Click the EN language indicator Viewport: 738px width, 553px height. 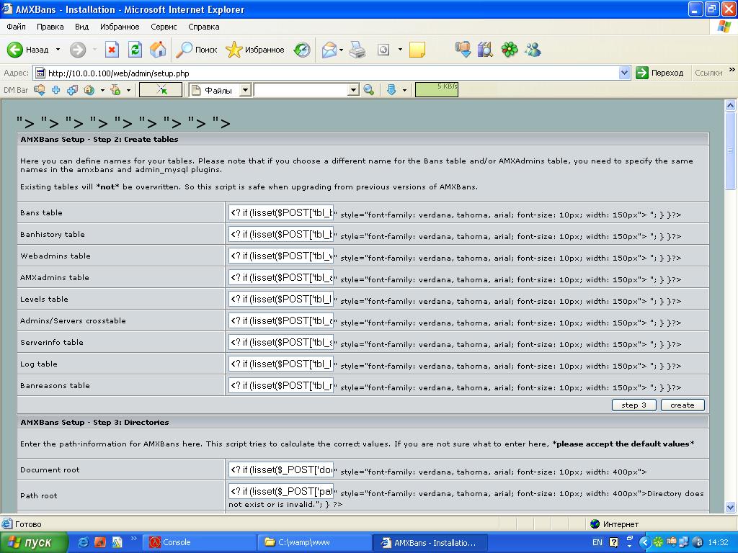click(597, 542)
